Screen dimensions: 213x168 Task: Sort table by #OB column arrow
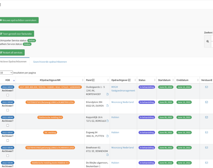point(14,81)
